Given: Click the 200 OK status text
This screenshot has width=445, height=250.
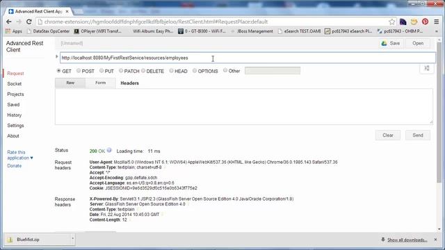Looking at the screenshot, I should tap(97, 151).
